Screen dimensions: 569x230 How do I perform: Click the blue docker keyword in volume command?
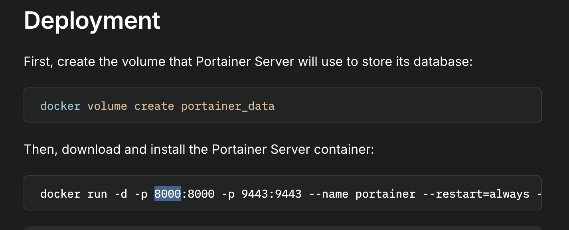click(x=60, y=106)
